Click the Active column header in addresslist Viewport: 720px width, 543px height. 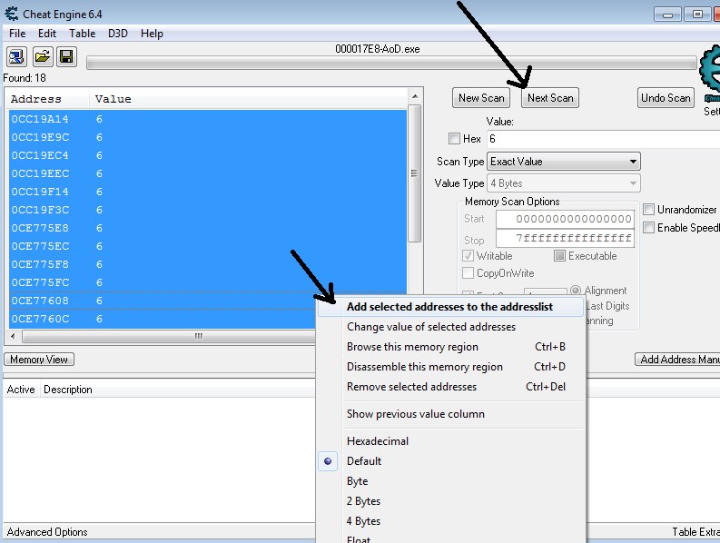click(21, 390)
